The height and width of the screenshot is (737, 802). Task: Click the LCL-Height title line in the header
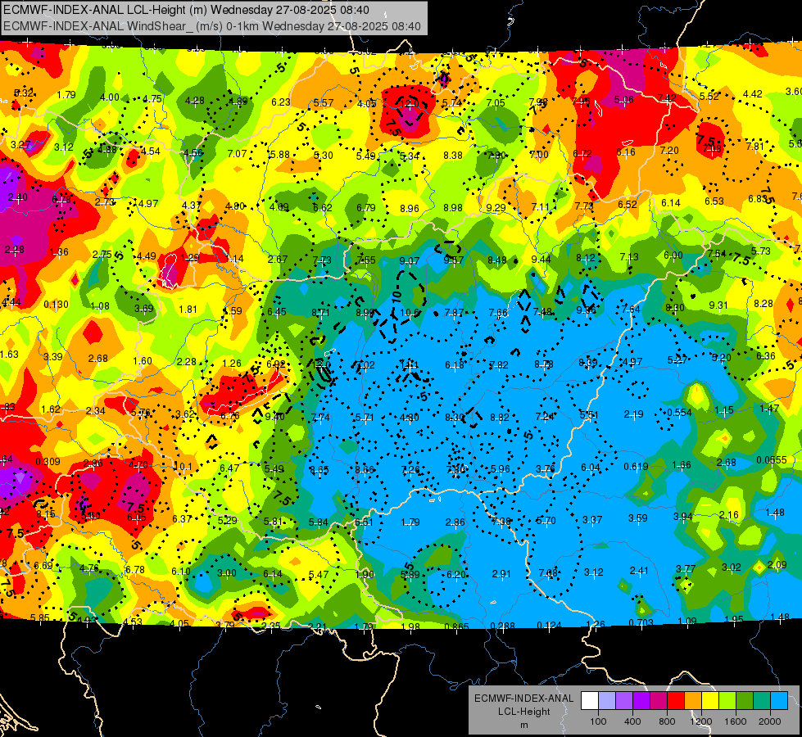(x=186, y=10)
